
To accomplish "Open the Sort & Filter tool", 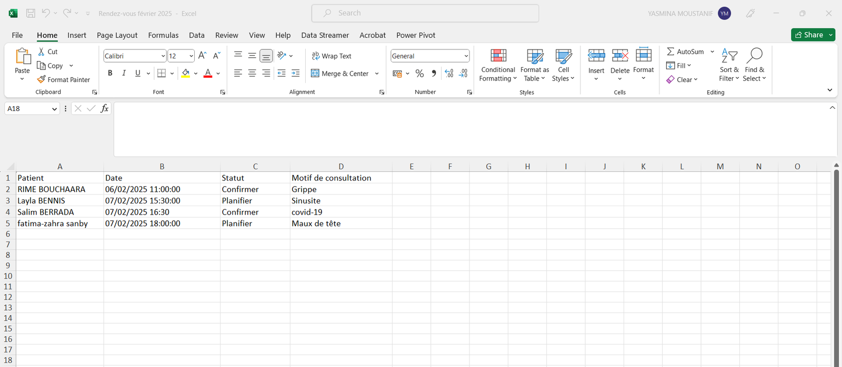I will (x=729, y=65).
